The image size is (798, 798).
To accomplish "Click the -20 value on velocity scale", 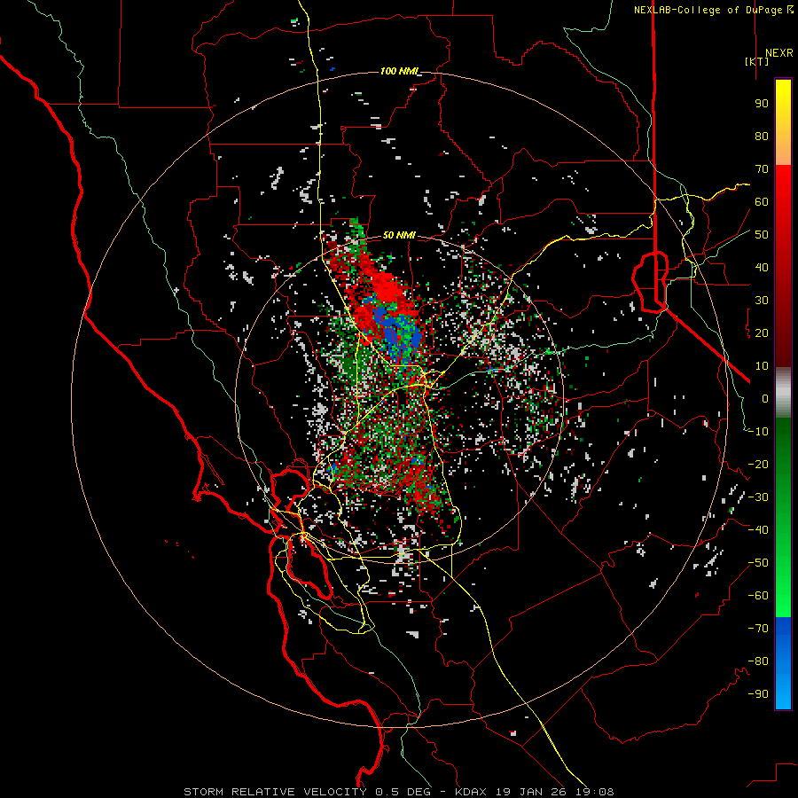I will click(758, 464).
